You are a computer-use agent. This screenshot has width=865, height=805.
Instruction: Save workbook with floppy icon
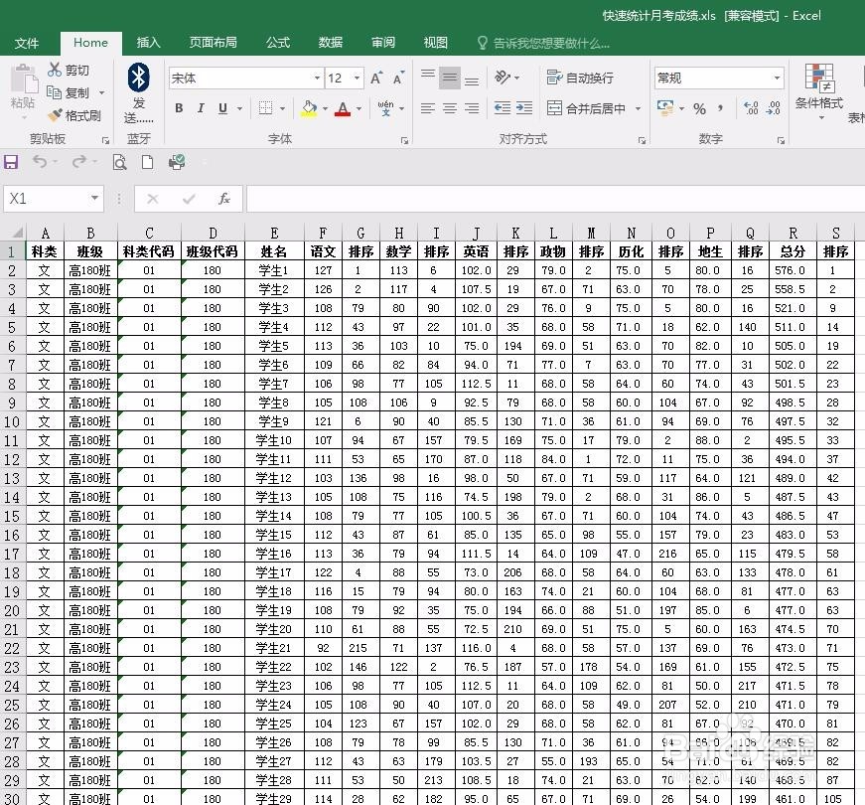[11, 162]
